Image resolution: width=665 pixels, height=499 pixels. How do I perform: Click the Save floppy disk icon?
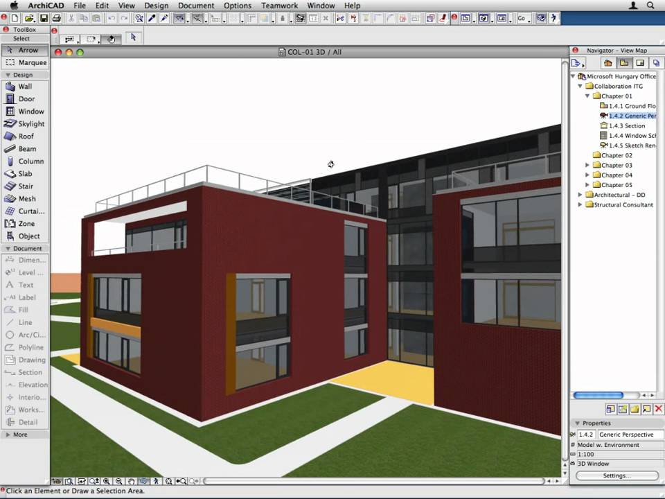(x=43, y=18)
